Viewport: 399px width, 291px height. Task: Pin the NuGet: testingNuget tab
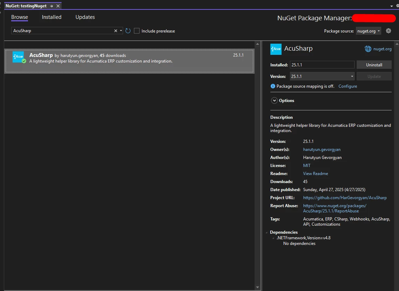pos(52,6)
